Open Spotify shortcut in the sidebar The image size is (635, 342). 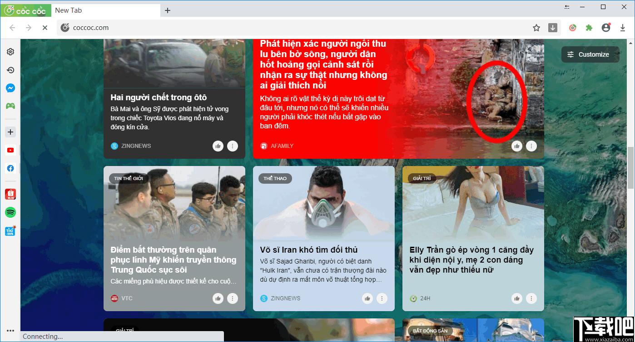[x=10, y=212]
